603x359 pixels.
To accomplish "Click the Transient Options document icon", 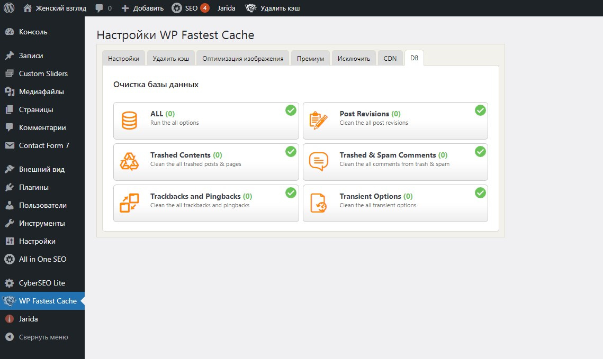I will (x=318, y=203).
